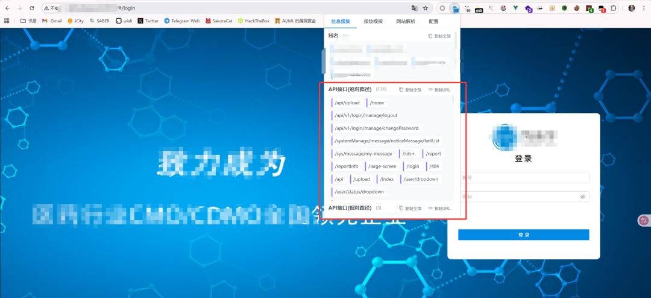Open the letter K extension icon
The width and height of the screenshot is (651, 298).
[491, 8]
